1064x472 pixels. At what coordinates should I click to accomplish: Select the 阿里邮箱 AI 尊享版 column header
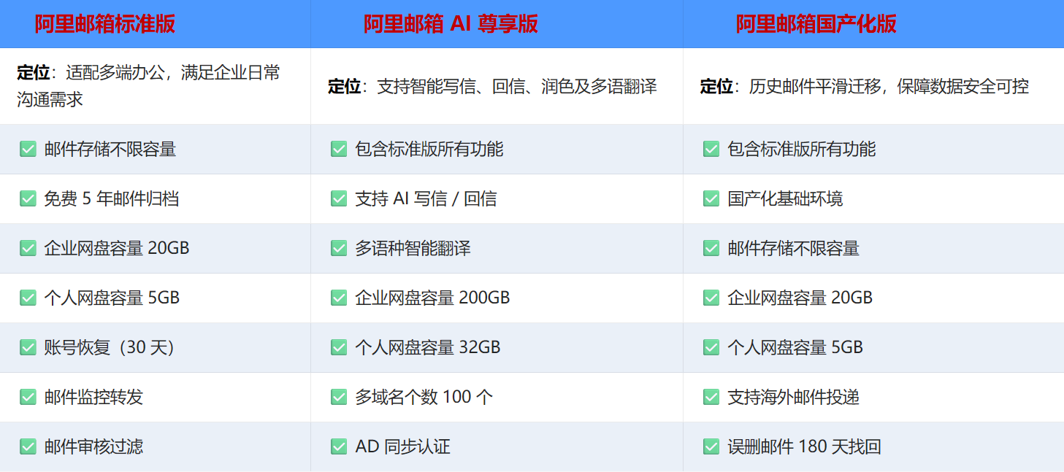[x=451, y=24]
